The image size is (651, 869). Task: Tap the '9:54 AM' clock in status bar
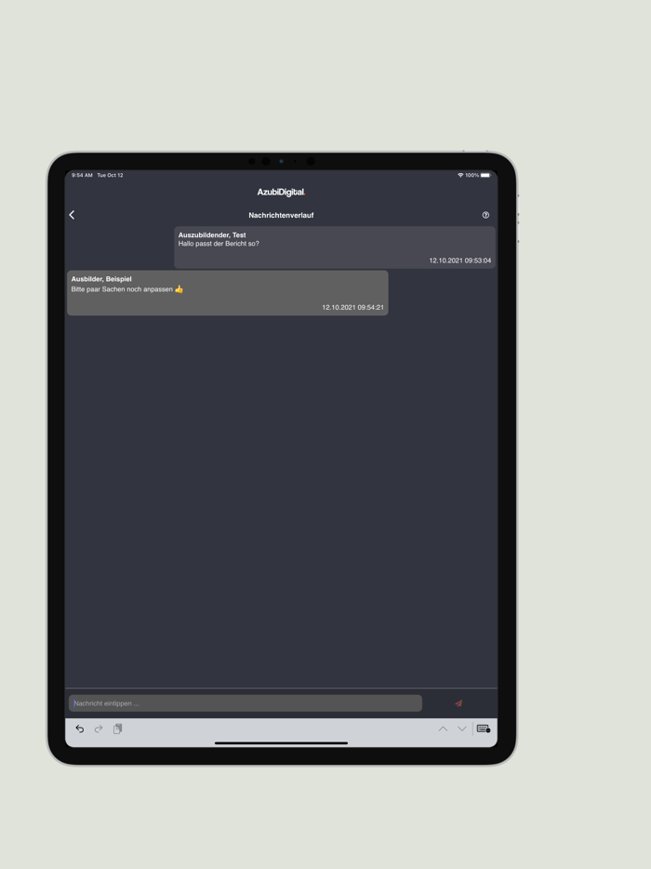click(x=82, y=175)
